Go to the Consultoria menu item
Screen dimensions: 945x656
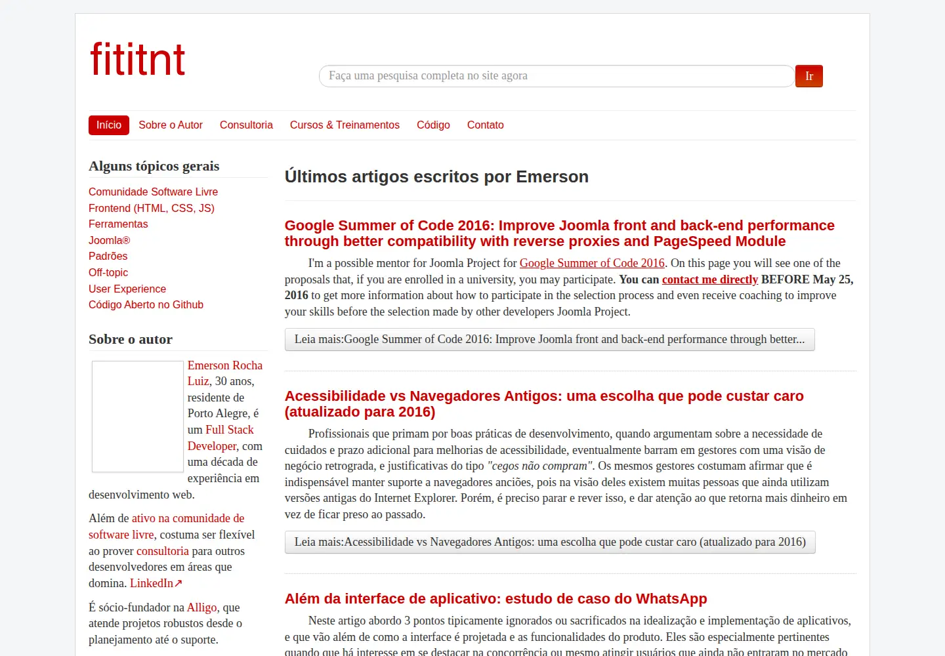246,125
